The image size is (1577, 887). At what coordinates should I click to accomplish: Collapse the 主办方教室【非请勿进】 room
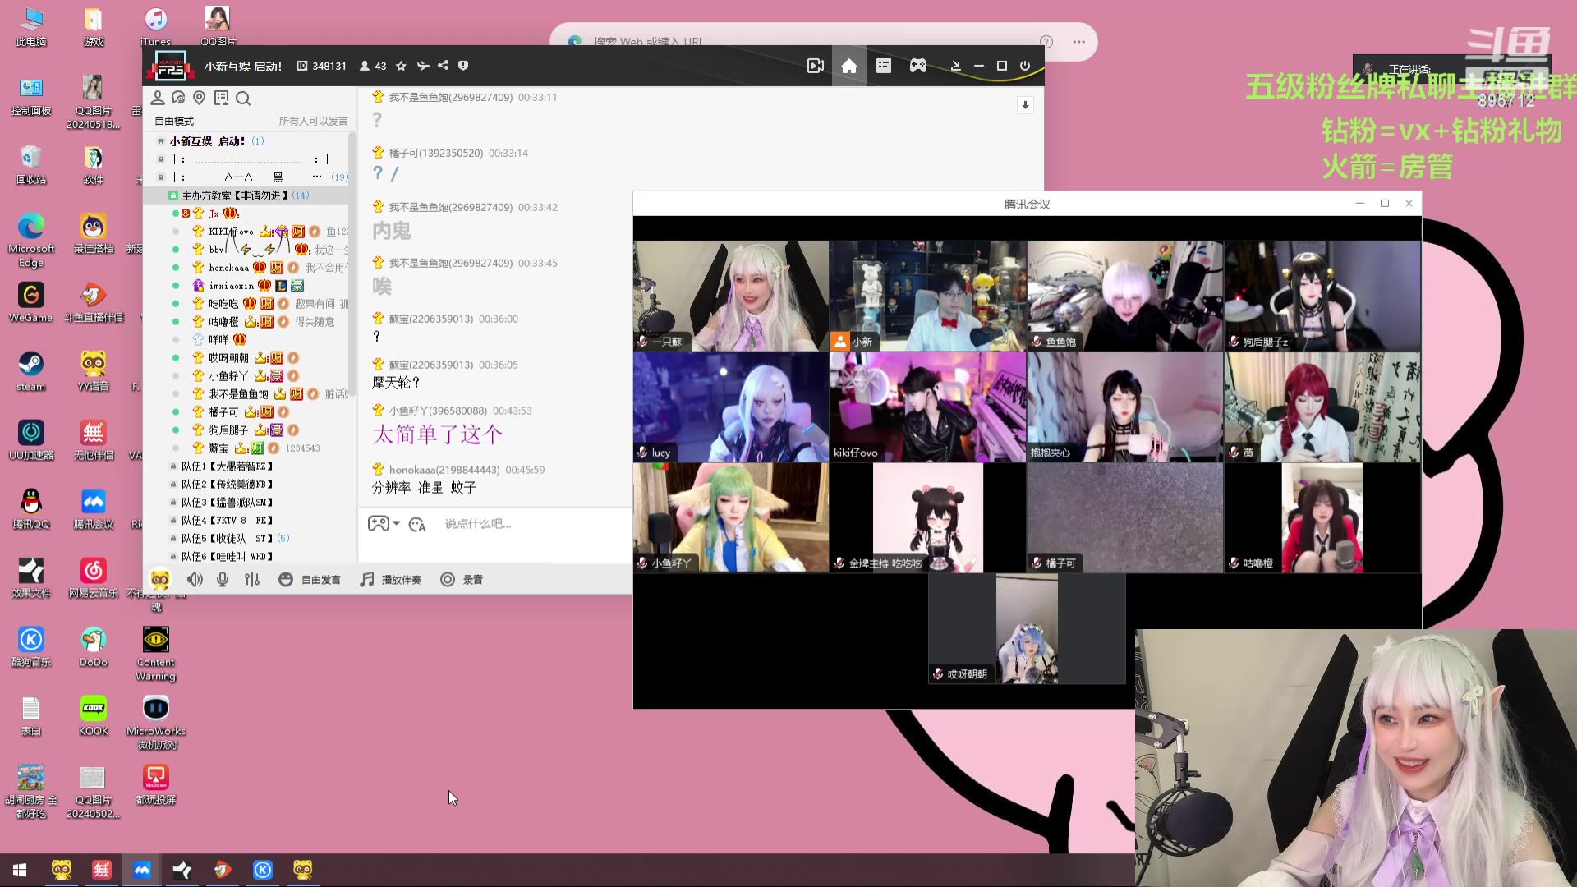[x=234, y=195]
